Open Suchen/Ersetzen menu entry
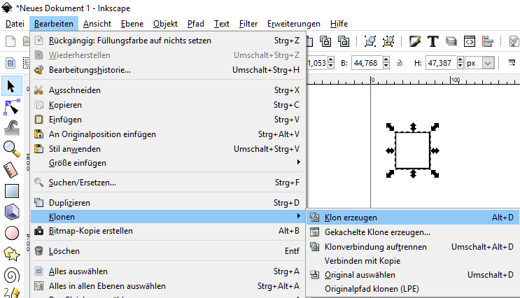 pos(168,183)
